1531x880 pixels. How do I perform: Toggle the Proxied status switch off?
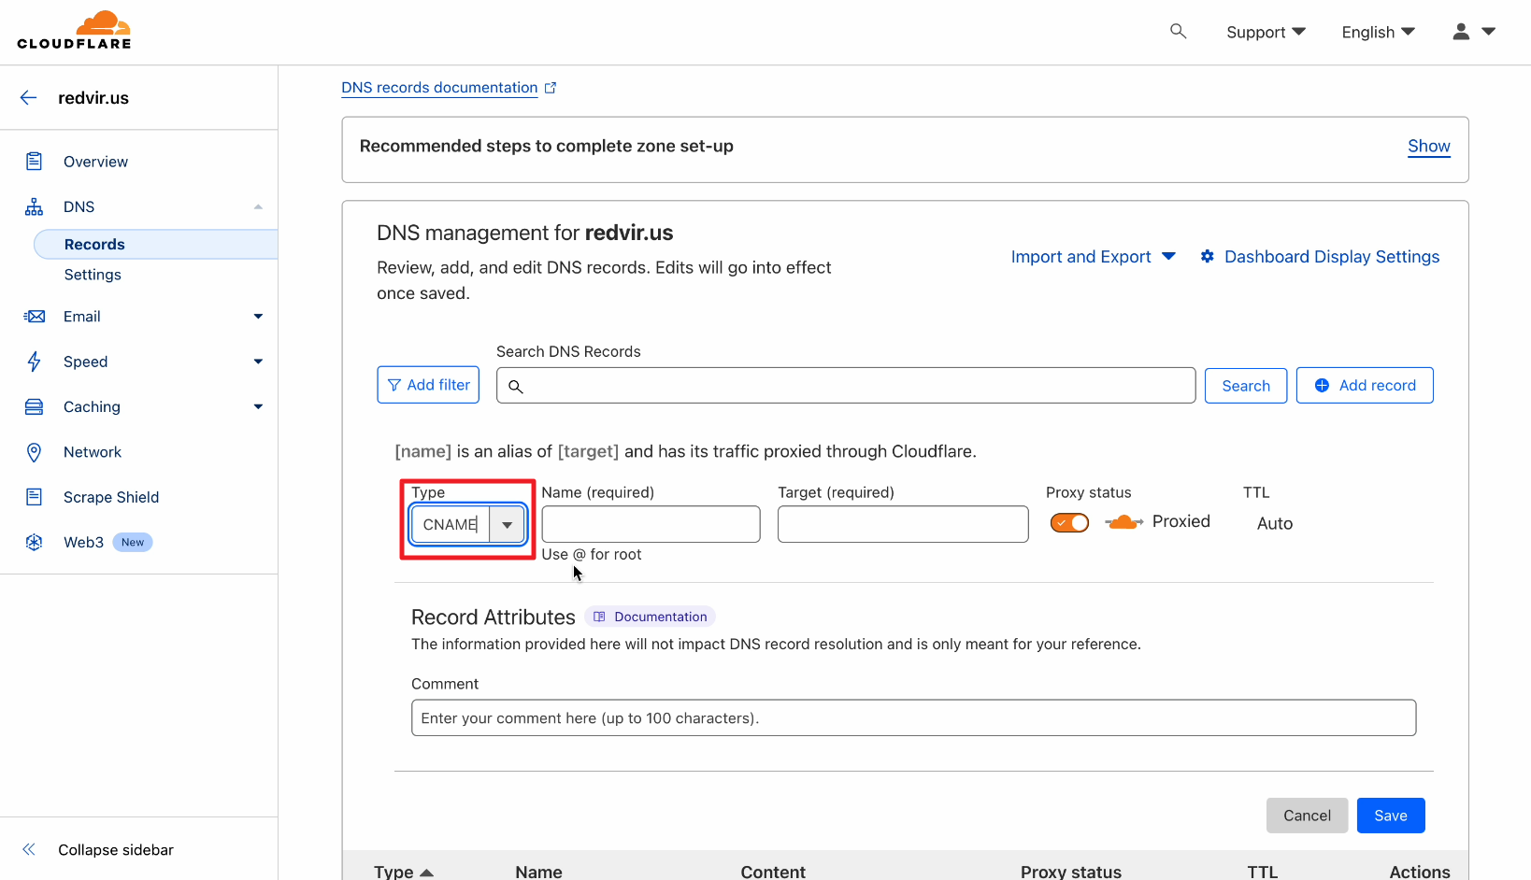pos(1069,523)
